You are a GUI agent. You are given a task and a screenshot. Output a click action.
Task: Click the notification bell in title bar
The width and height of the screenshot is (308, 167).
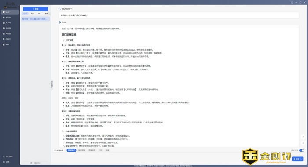292,2
